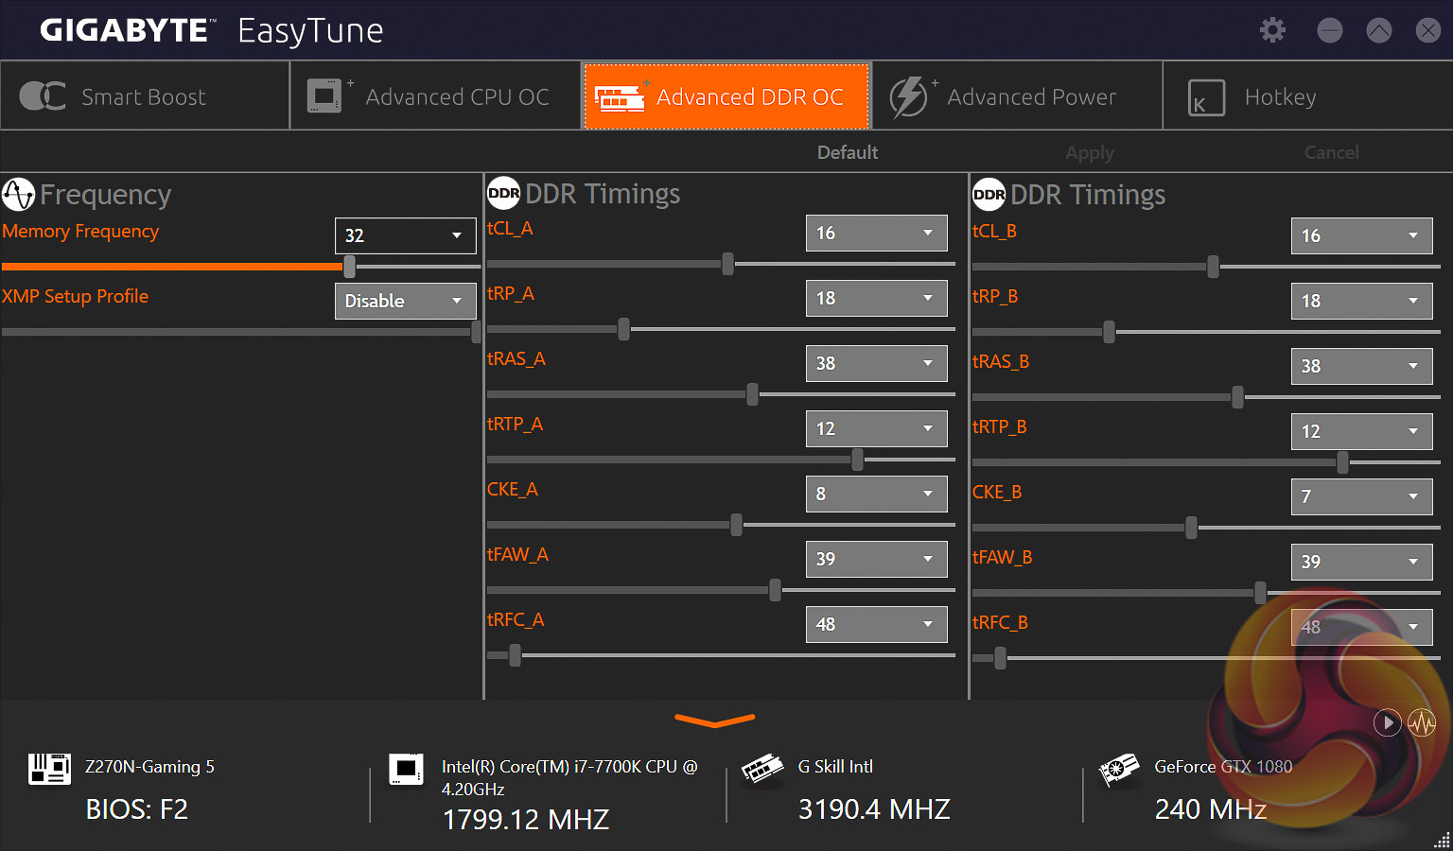Open the Memory Frequency dropdown
The height and width of the screenshot is (851, 1453).
point(405,235)
